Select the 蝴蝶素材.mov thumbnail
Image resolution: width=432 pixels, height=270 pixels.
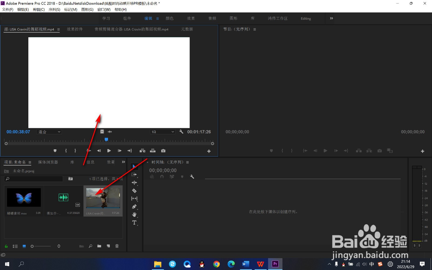tap(24, 197)
